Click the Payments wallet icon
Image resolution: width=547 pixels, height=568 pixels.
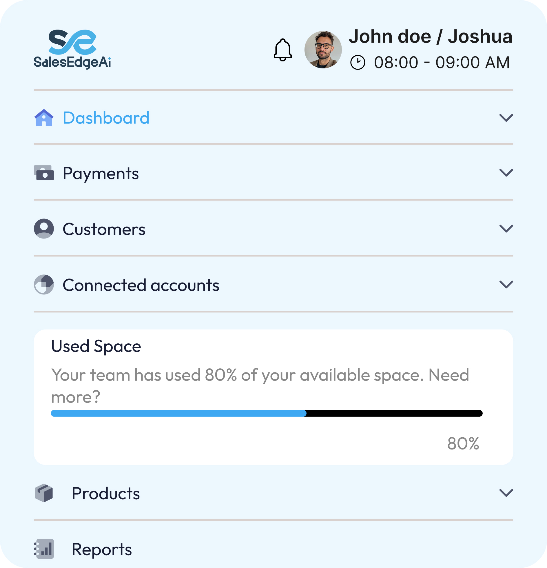[44, 173]
